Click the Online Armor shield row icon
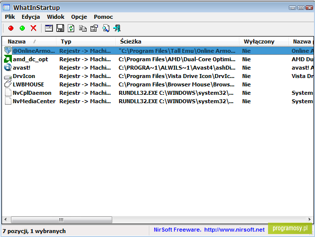This screenshot has width=315, height=237. tap(8, 51)
